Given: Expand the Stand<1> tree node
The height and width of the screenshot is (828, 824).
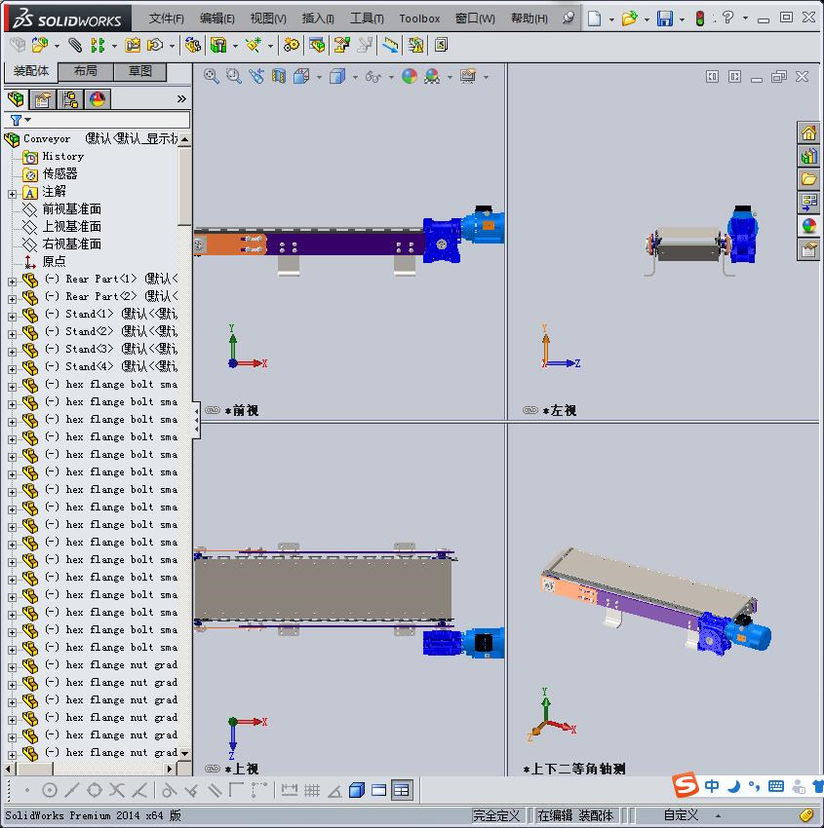Looking at the screenshot, I should click(x=12, y=317).
